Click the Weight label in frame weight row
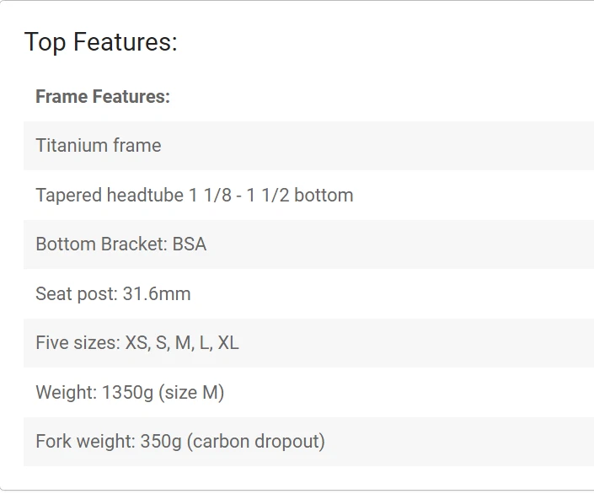 click(65, 393)
